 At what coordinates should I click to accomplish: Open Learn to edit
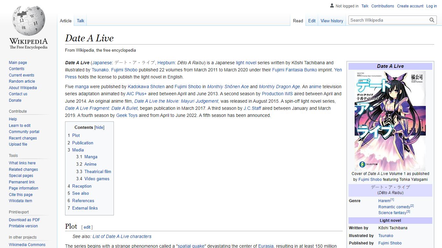20,126
